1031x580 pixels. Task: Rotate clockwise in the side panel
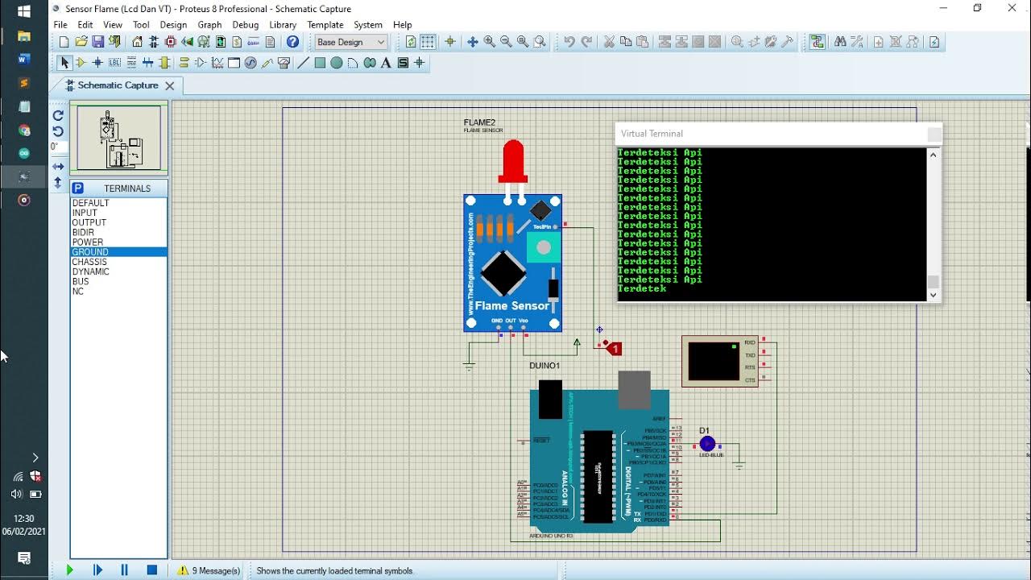(x=58, y=115)
